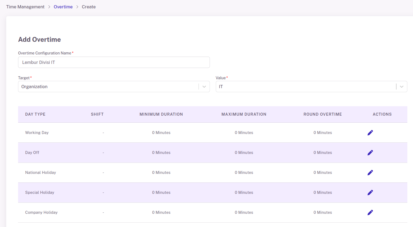
Task: Focus the Overtime Configuration Name field
Action: point(114,62)
